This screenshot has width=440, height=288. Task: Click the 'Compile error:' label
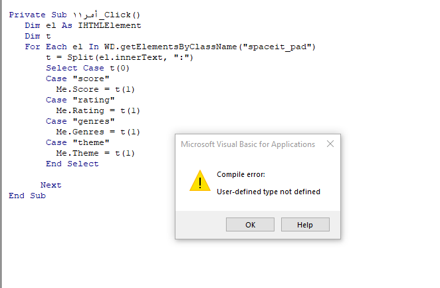click(241, 175)
